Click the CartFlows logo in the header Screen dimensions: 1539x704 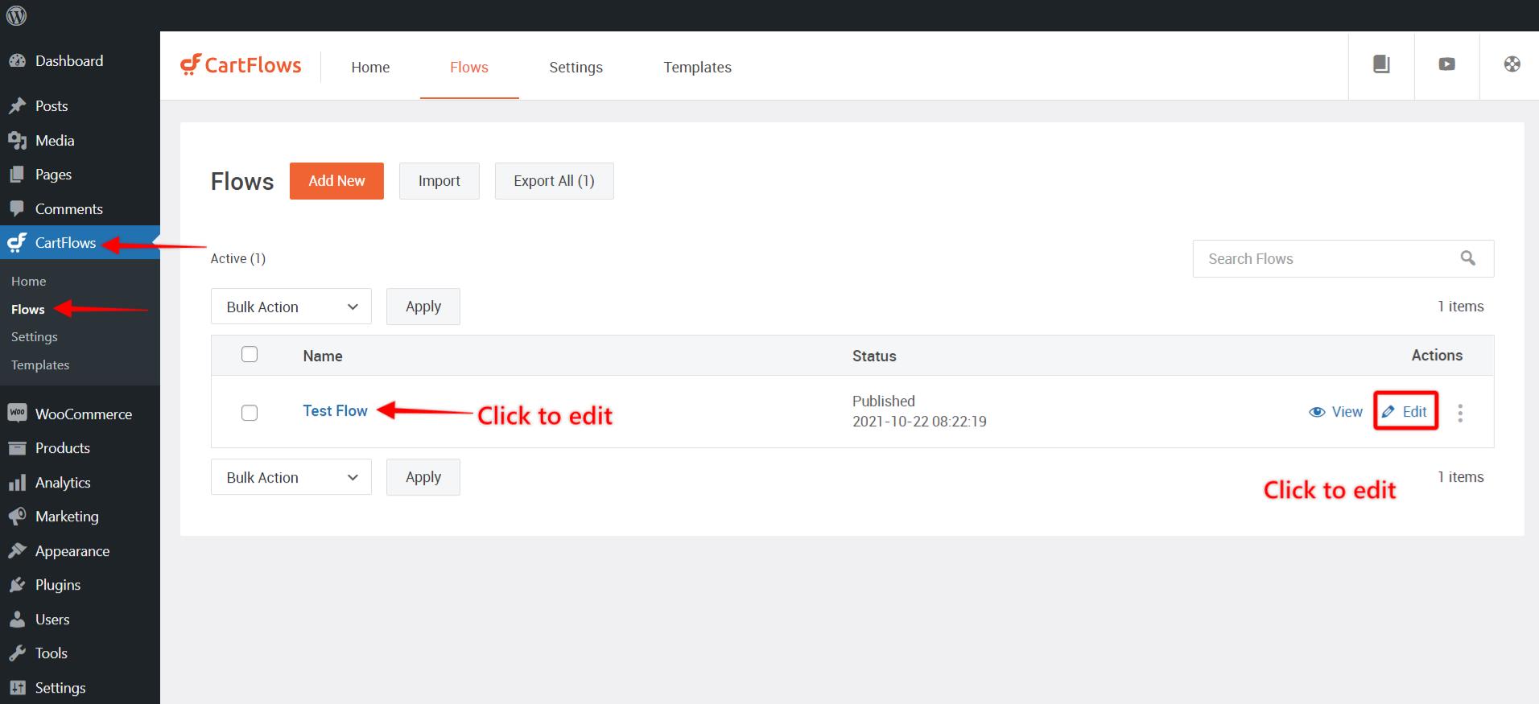[241, 65]
